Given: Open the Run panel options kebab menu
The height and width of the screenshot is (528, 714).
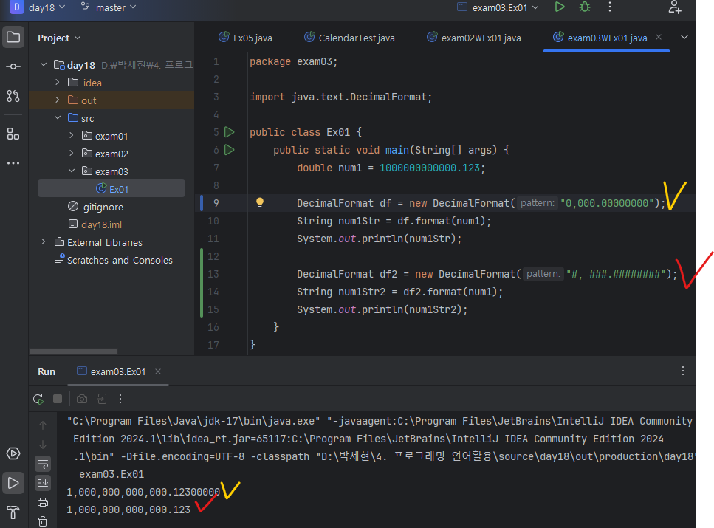Looking at the screenshot, I should pyautogui.click(x=682, y=371).
